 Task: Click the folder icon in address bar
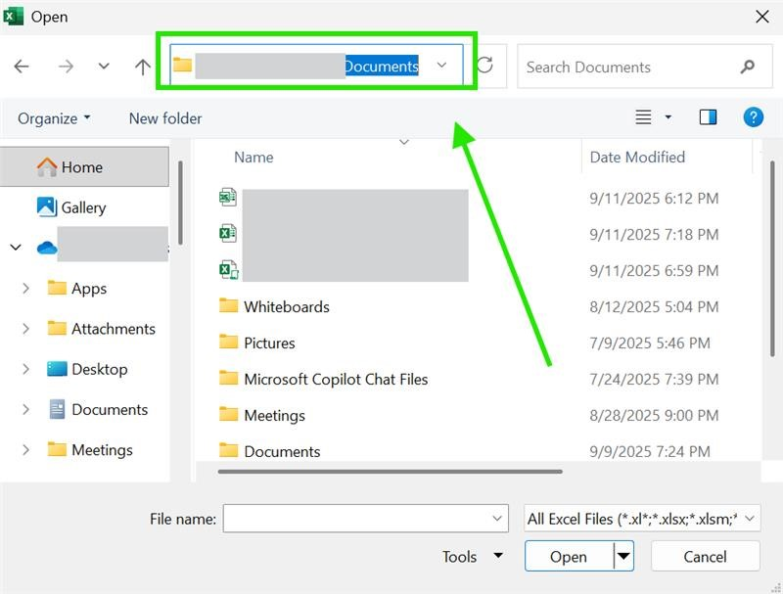(x=182, y=65)
